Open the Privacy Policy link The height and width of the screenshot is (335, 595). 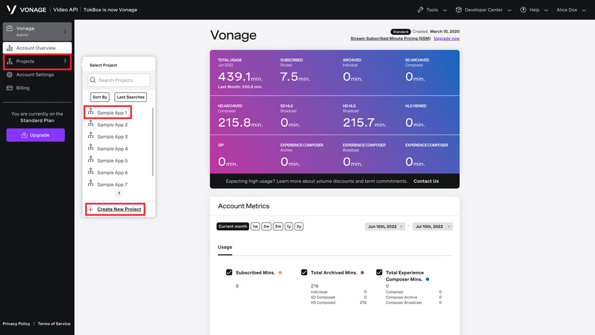[x=16, y=324]
